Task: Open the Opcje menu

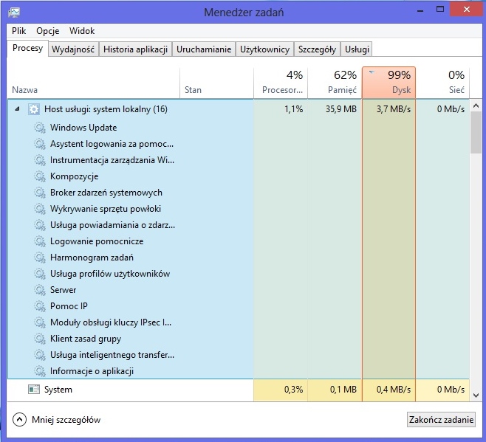Action: [x=48, y=31]
